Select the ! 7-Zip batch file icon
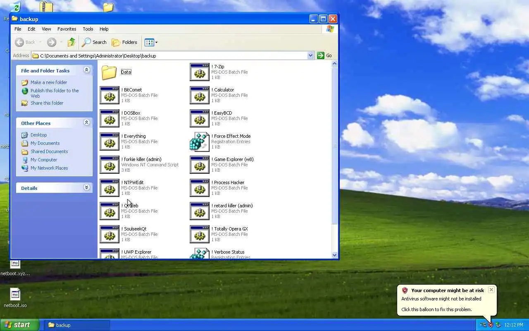529x331 pixels. coord(200,72)
